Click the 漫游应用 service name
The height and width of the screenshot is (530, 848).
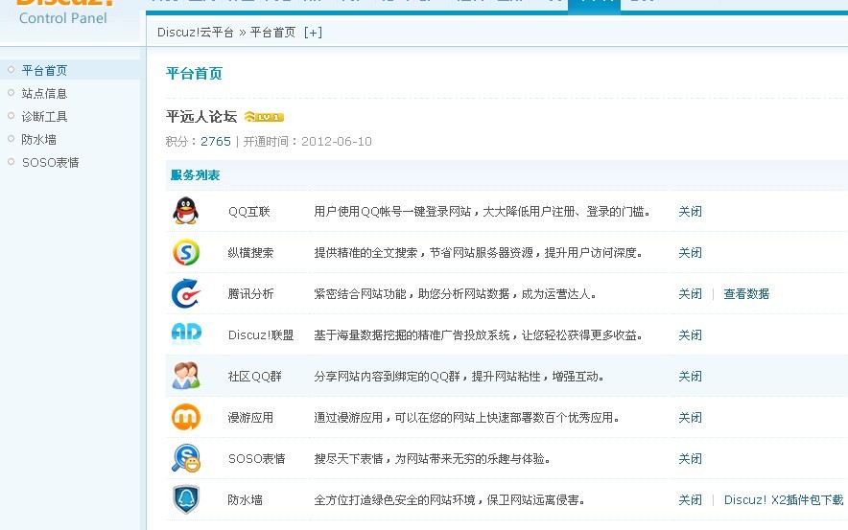pos(250,417)
